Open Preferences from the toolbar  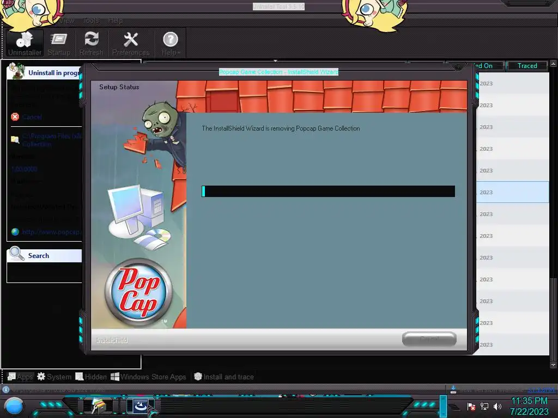click(x=131, y=43)
